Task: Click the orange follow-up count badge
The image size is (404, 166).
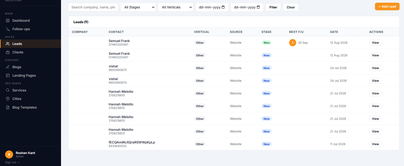Action: tap(293, 43)
